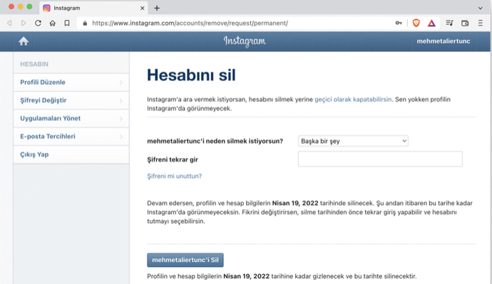Click chevron next to Şifreyi Değiştir
492x284 pixels.
121,101
